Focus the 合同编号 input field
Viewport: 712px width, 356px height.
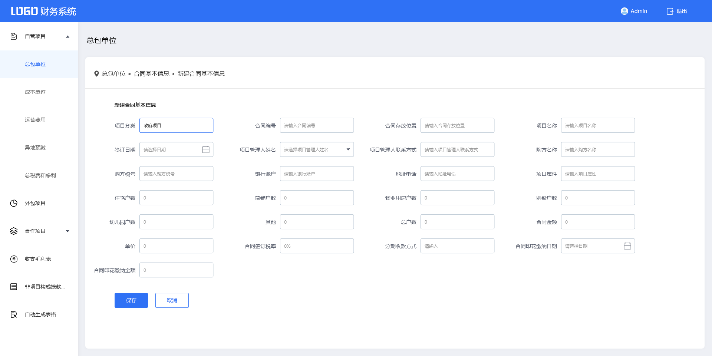pyautogui.click(x=317, y=125)
